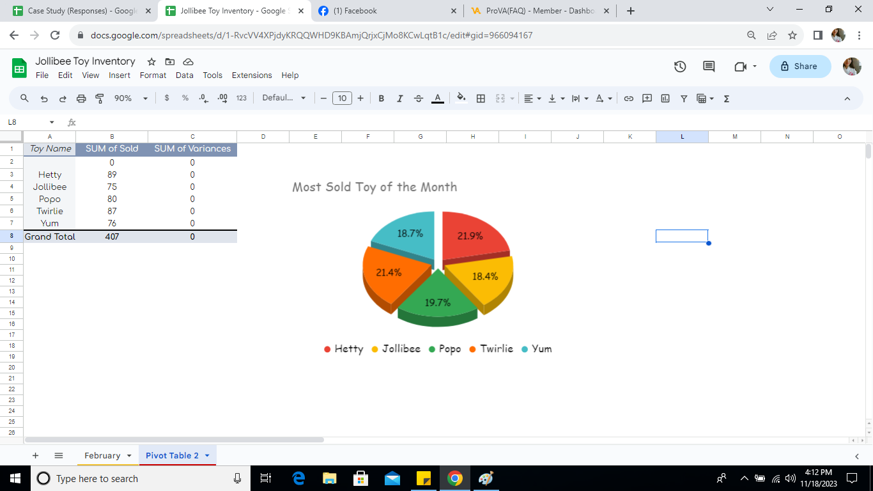Click the font size input field
This screenshot has height=491, width=873.
pyautogui.click(x=343, y=98)
